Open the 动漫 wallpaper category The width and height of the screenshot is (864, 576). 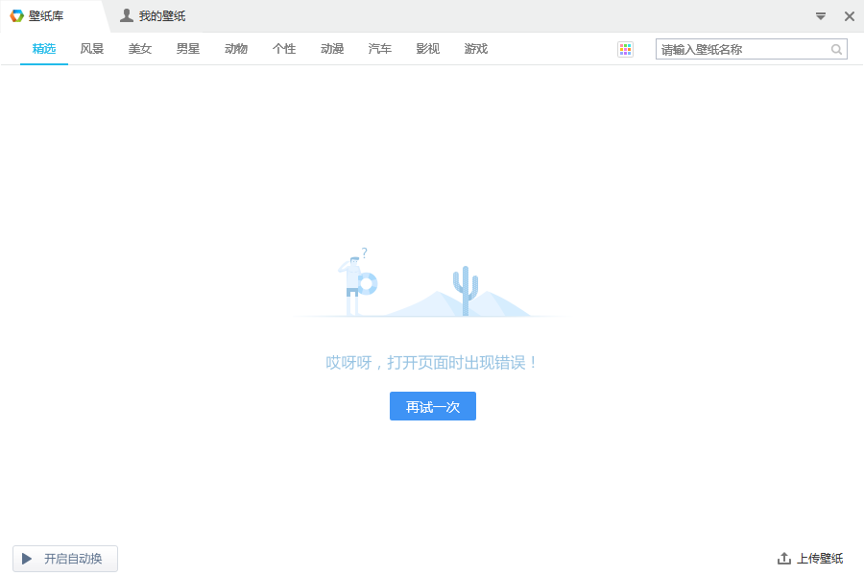(332, 49)
